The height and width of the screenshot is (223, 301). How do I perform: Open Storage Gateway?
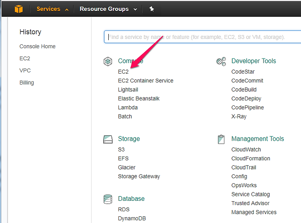(139, 176)
